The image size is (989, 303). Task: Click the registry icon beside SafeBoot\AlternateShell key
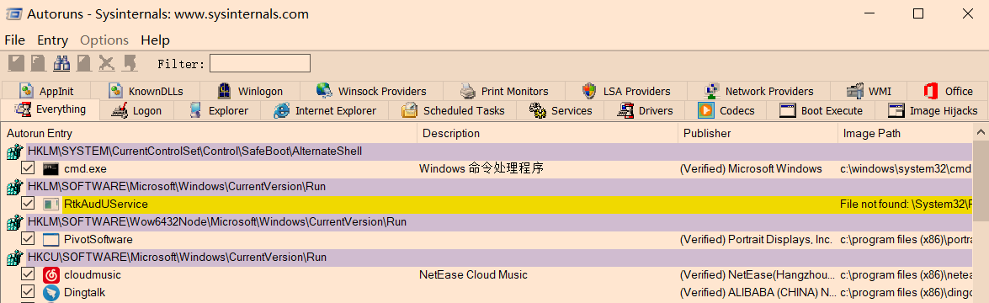coord(14,151)
